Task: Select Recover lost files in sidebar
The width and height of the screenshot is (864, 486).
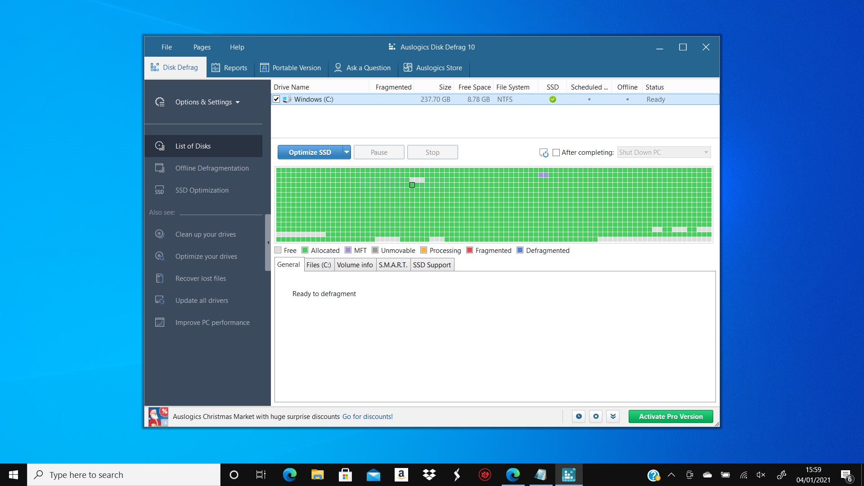Action: pos(200,278)
